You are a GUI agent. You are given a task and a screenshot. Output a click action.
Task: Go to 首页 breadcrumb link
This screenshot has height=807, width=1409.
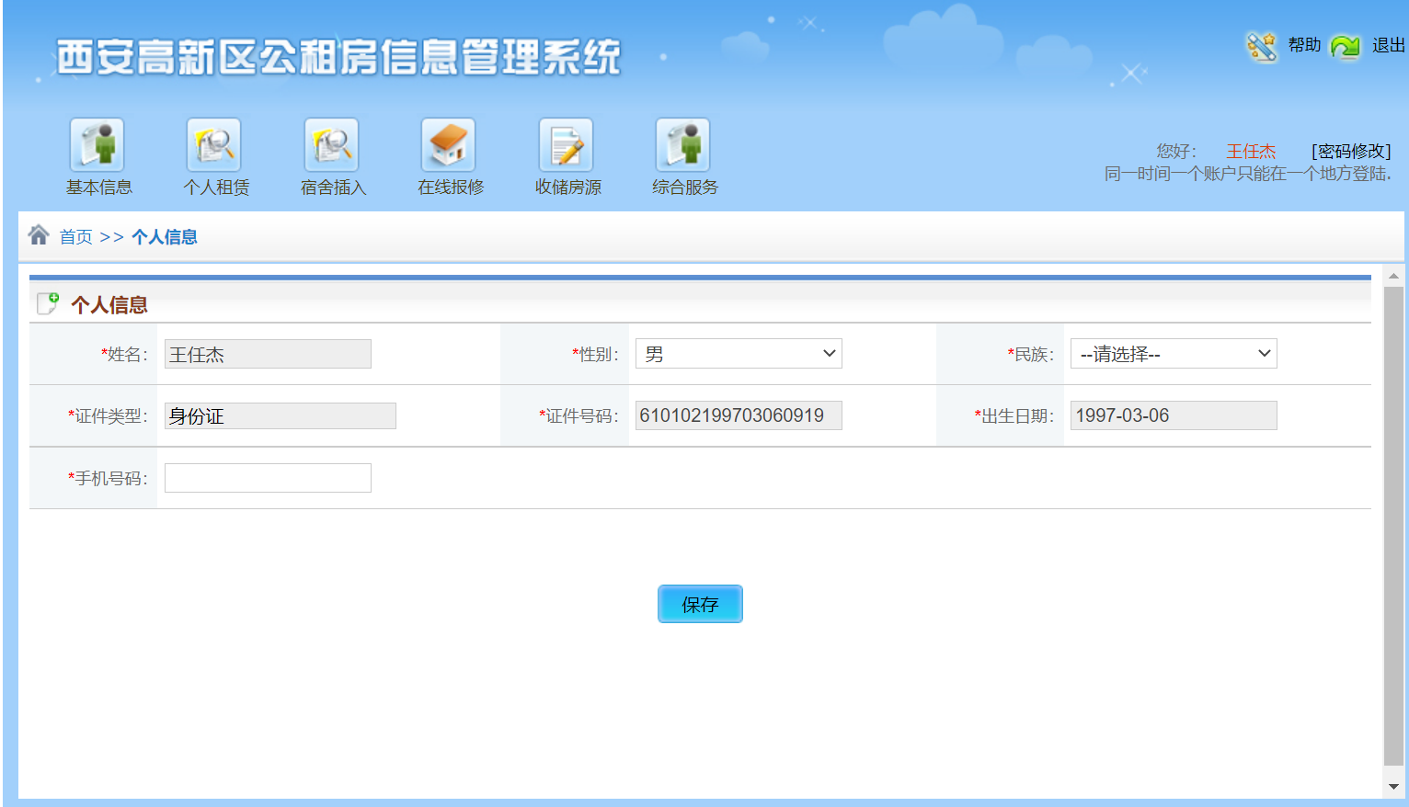(76, 237)
